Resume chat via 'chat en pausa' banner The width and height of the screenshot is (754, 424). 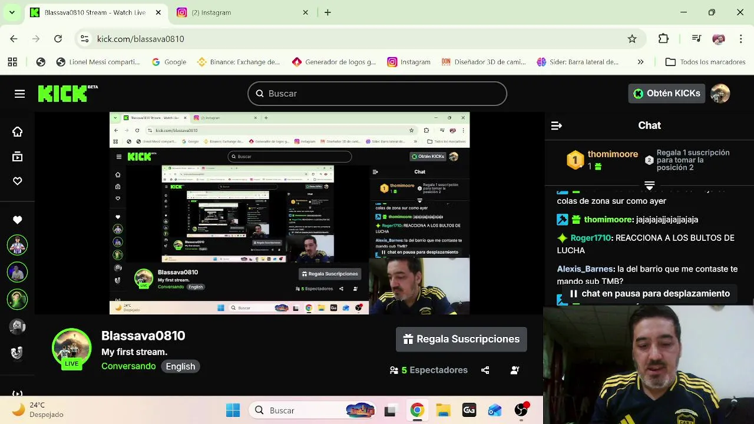pyautogui.click(x=649, y=293)
